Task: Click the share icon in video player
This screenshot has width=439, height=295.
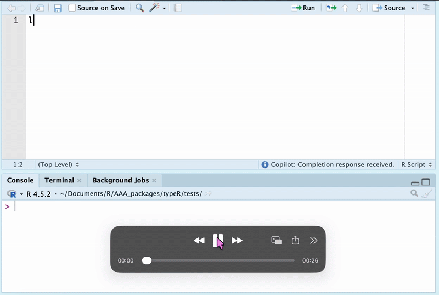Action: 295,241
